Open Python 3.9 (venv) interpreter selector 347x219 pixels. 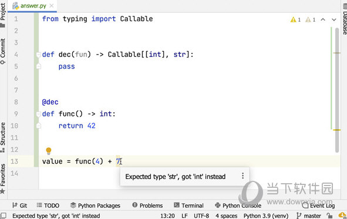[266, 215]
